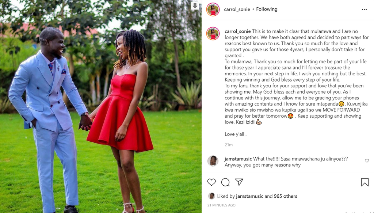Click carrol_sonie avatar beside the caption
This screenshot has width=374, height=213.
click(x=213, y=33)
